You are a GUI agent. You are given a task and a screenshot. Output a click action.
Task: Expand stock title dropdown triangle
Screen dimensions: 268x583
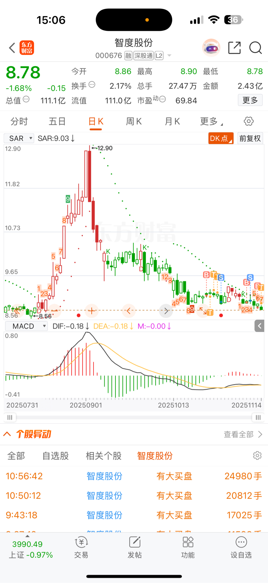pos(169,56)
